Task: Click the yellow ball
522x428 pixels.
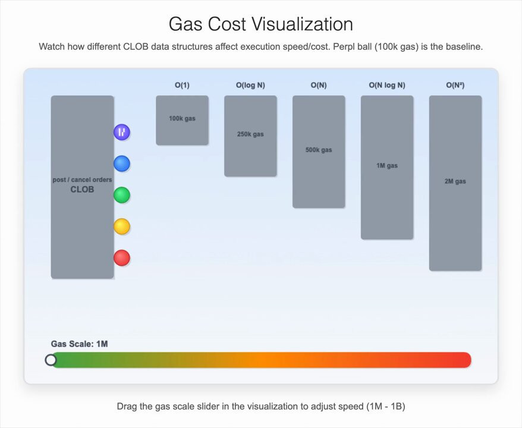Action: [122, 226]
